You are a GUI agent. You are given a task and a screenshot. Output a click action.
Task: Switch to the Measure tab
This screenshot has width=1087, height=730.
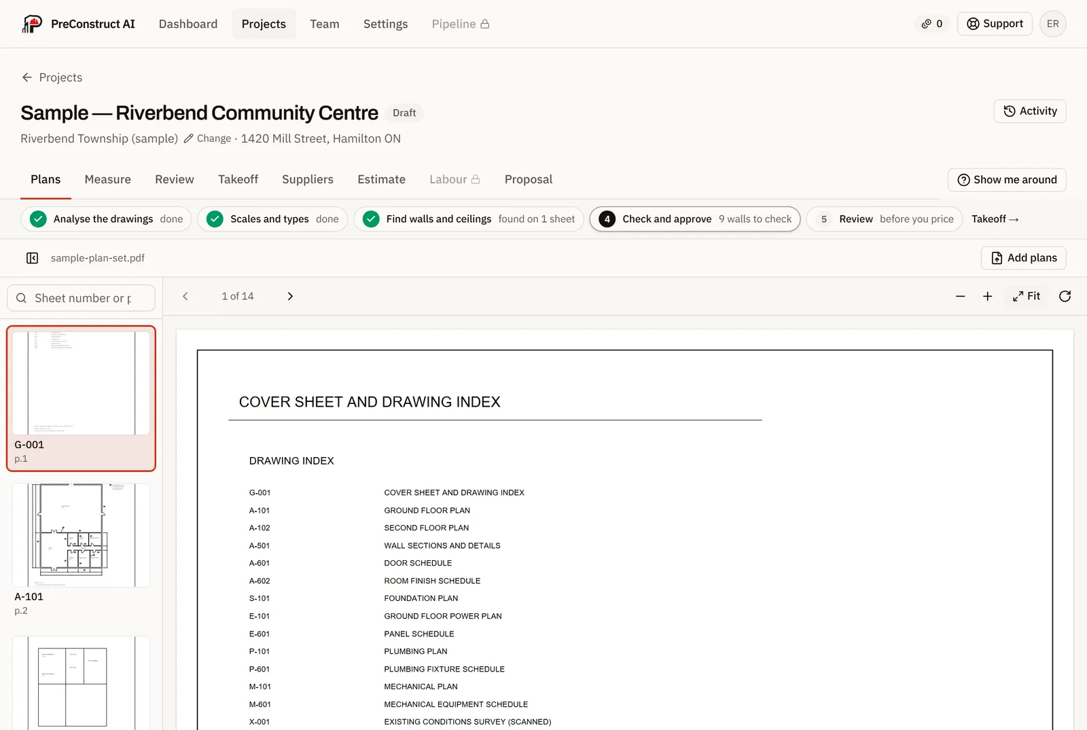(x=108, y=179)
